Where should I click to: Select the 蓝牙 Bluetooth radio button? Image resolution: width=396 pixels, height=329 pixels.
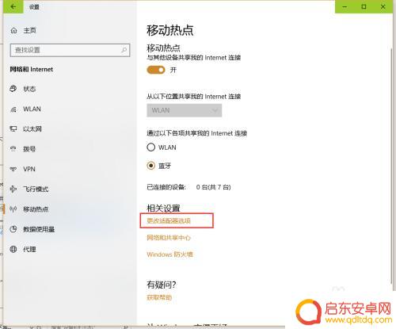(x=151, y=166)
